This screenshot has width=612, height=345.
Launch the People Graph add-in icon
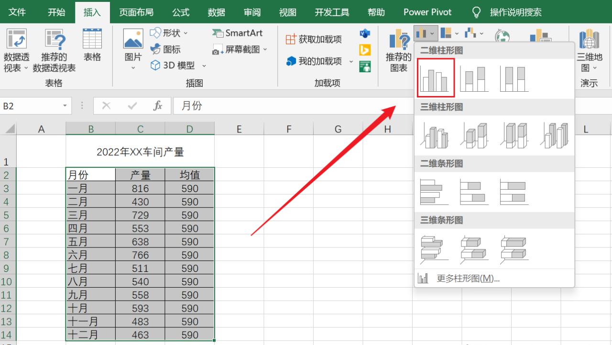[365, 66]
